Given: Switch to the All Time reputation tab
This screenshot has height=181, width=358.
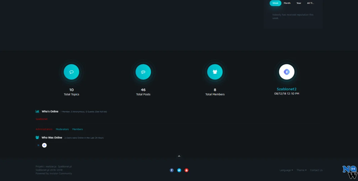Looking at the screenshot, I should [311, 3].
